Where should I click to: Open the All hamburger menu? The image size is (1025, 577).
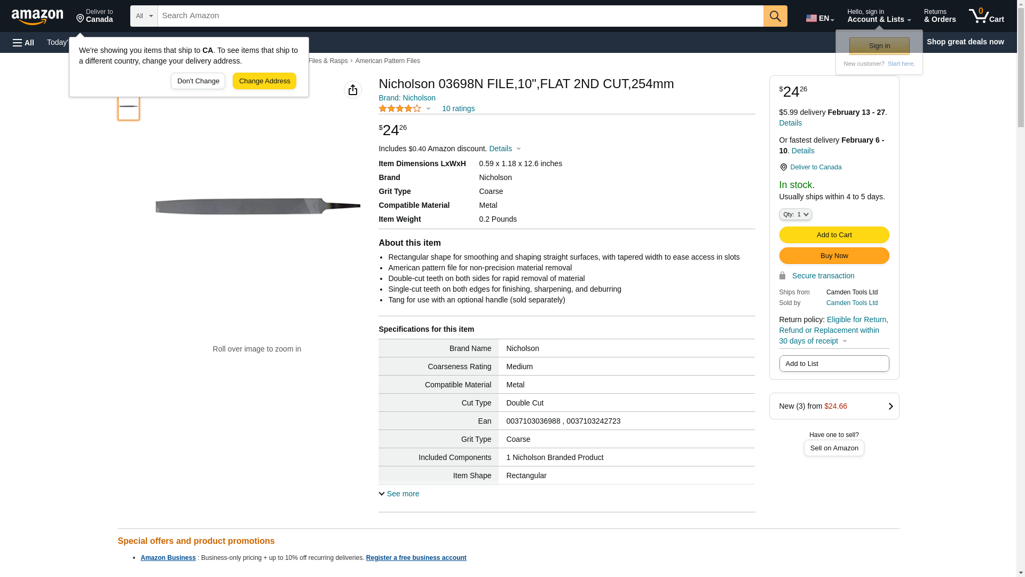pyautogui.click(x=23, y=42)
